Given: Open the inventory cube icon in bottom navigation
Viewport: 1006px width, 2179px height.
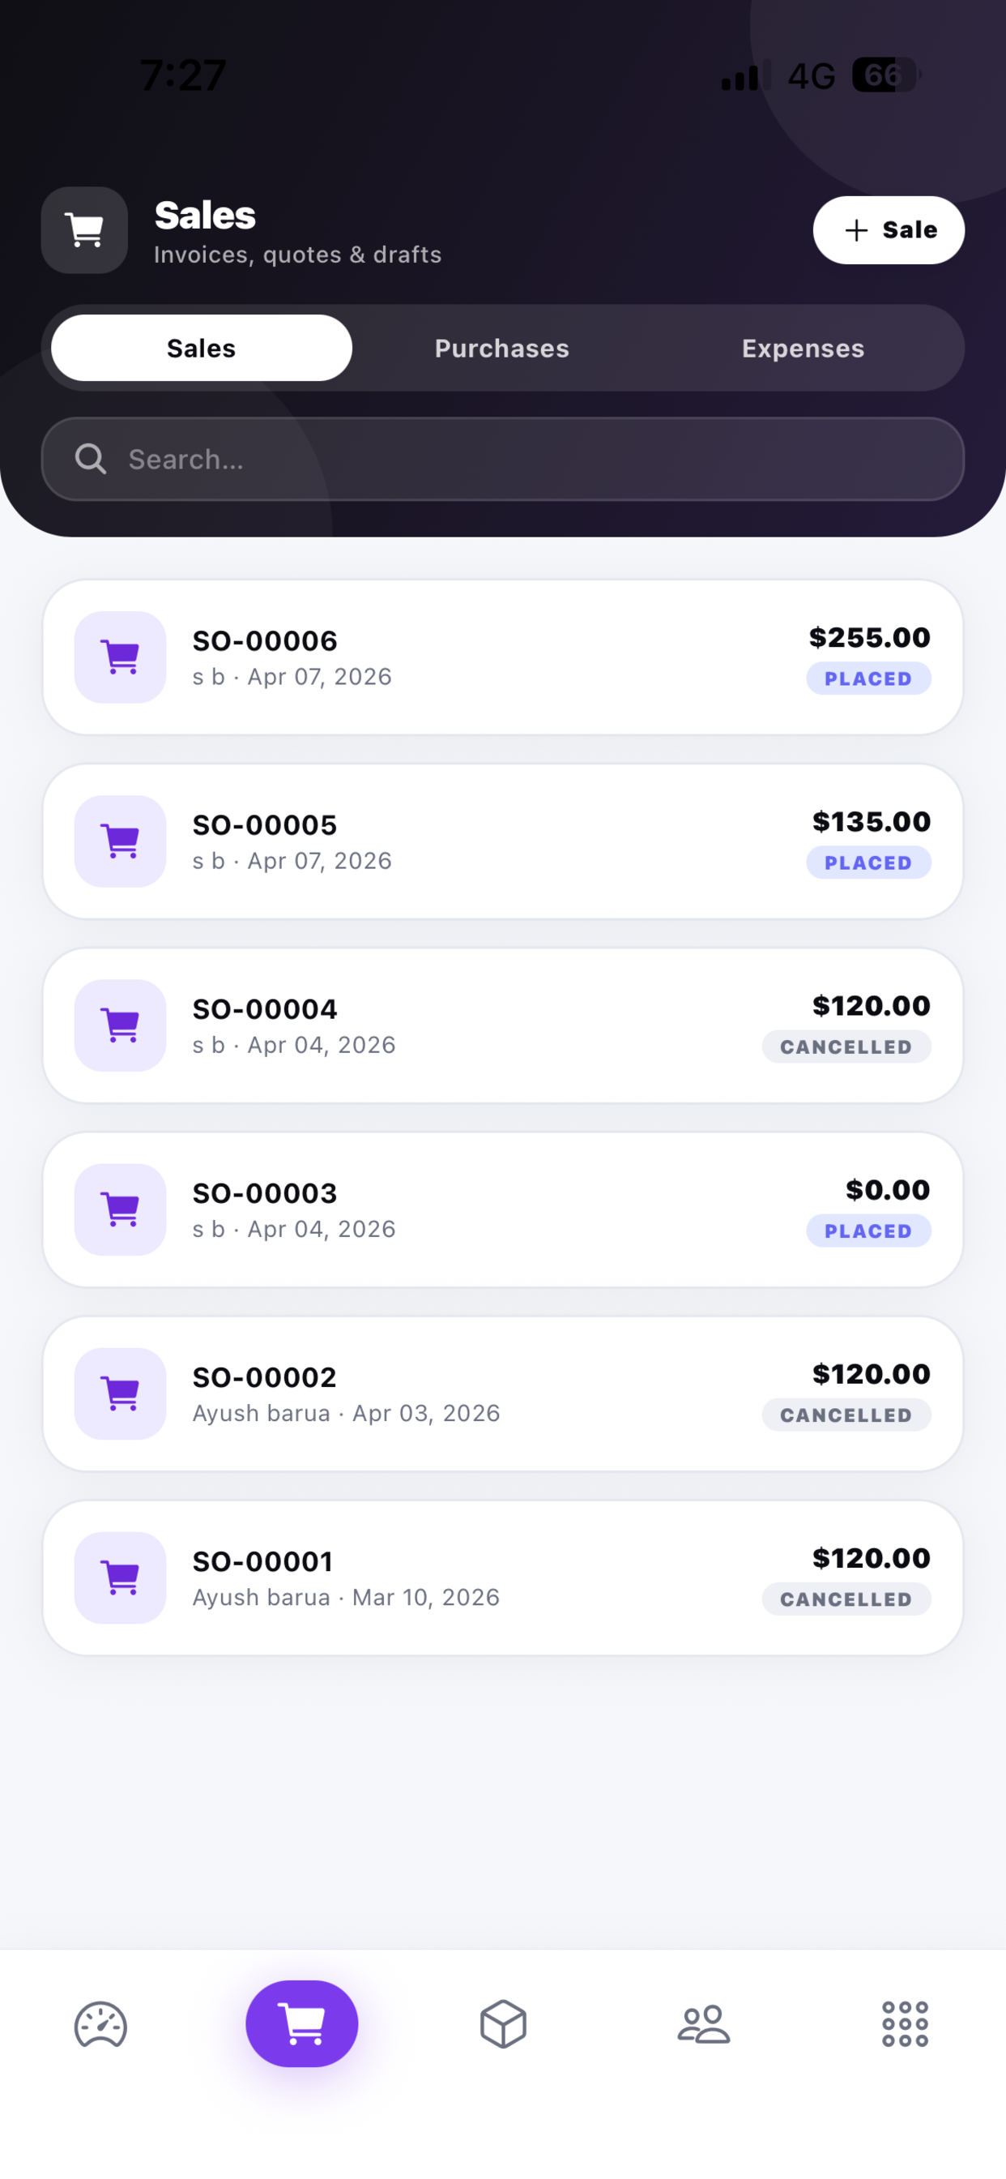Looking at the screenshot, I should (503, 2024).
